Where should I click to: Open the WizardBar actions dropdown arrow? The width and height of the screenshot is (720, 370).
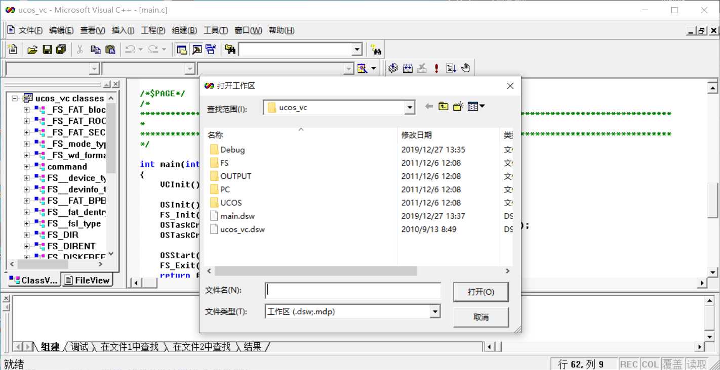[x=374, y=68]
